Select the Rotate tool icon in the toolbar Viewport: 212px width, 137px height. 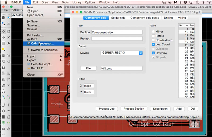point(8,37)
